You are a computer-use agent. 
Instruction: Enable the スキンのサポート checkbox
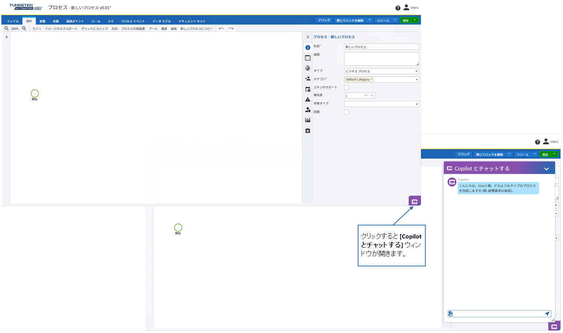[347, 88]
